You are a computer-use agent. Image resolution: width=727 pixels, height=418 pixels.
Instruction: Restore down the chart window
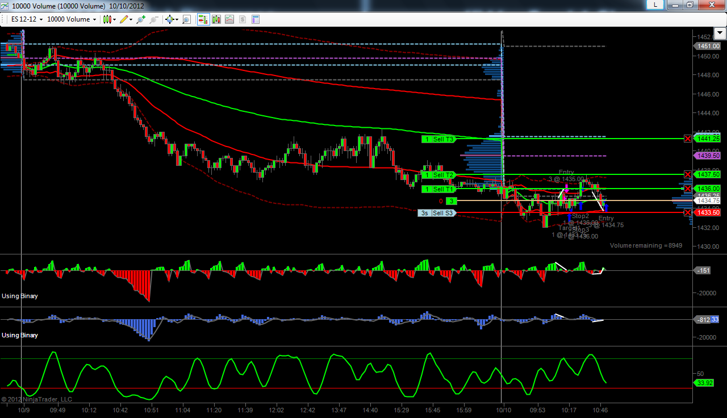pyautogui.click(x=690, y=5)
